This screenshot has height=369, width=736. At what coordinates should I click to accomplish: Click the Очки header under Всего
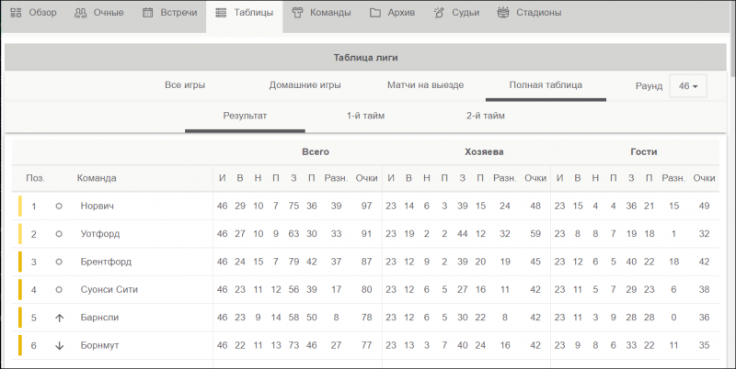[366, 178]
